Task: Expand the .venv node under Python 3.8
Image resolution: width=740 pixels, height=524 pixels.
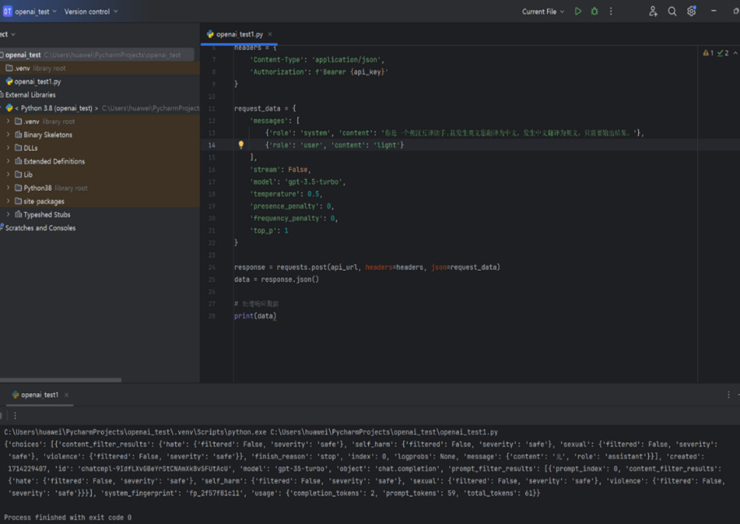Action: point(8,121)
